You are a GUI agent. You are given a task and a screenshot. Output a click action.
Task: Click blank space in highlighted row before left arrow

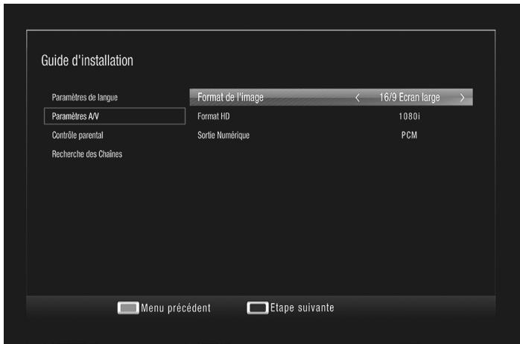(313, 98)
